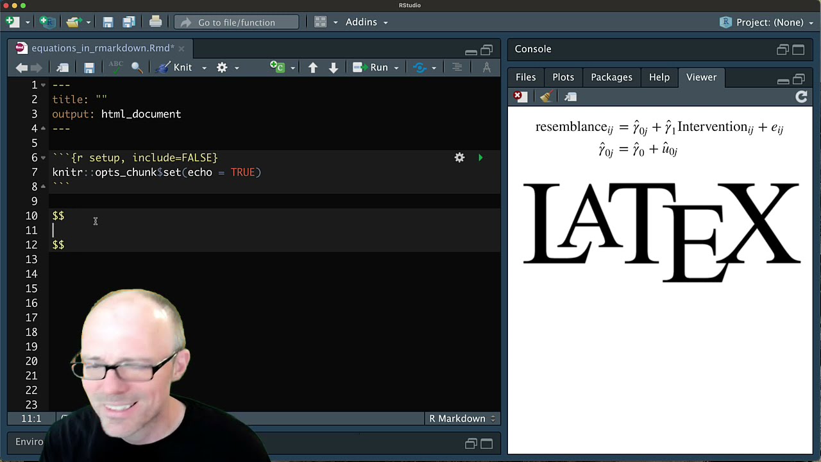The height and width of the screenshot is (462, 821).
Task: Click the title: "" text on line 2
Action: 80,99
